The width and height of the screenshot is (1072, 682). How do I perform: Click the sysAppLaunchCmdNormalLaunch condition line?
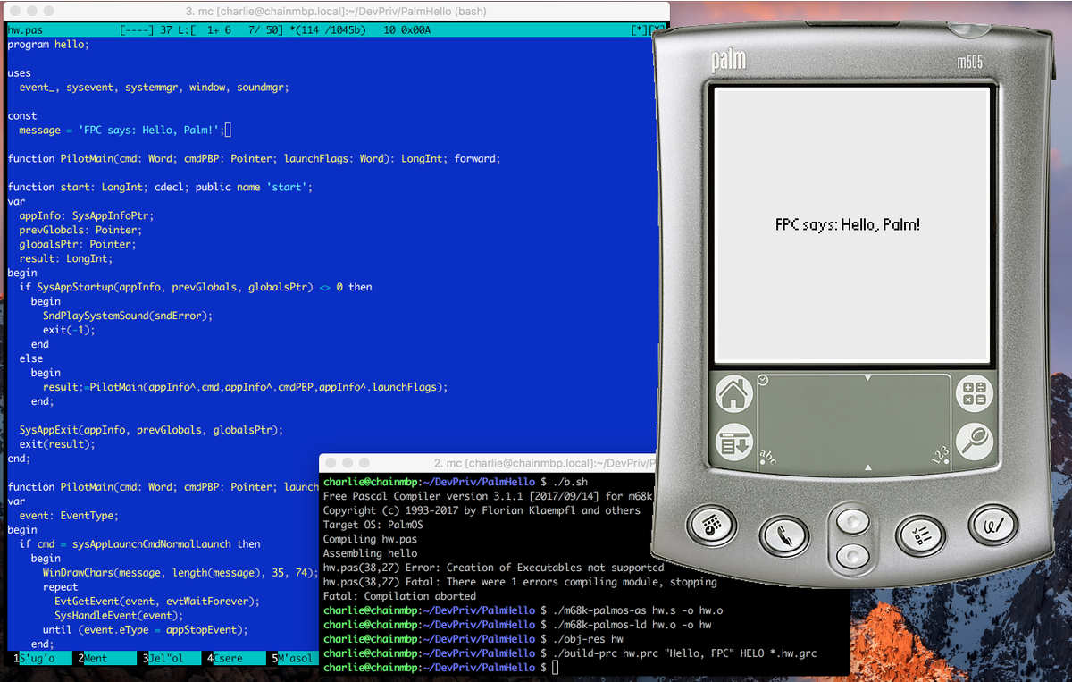[x=140, y=545]
